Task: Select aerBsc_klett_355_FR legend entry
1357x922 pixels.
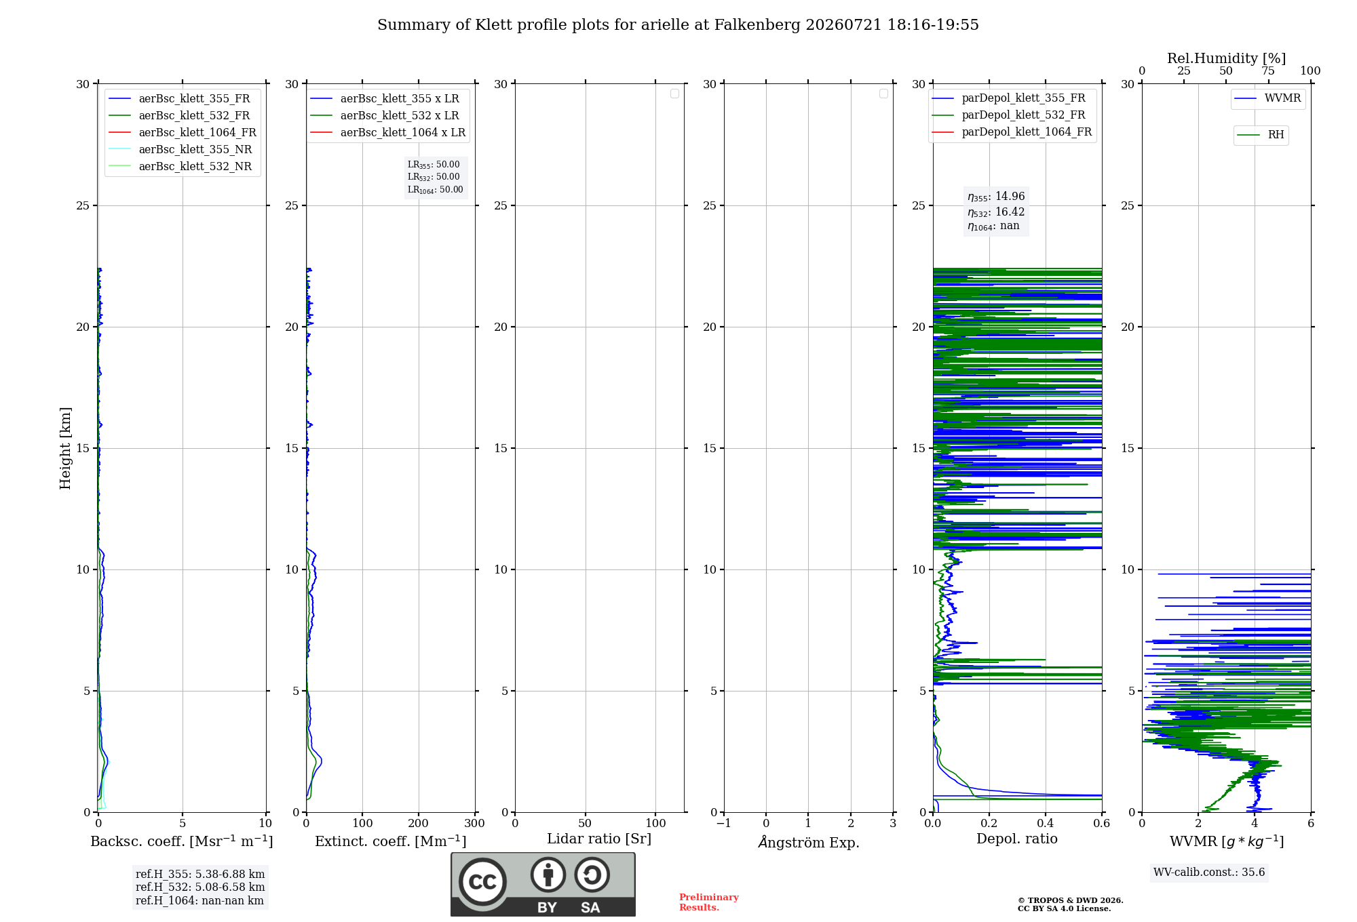Action: click(x=180, y=98)
